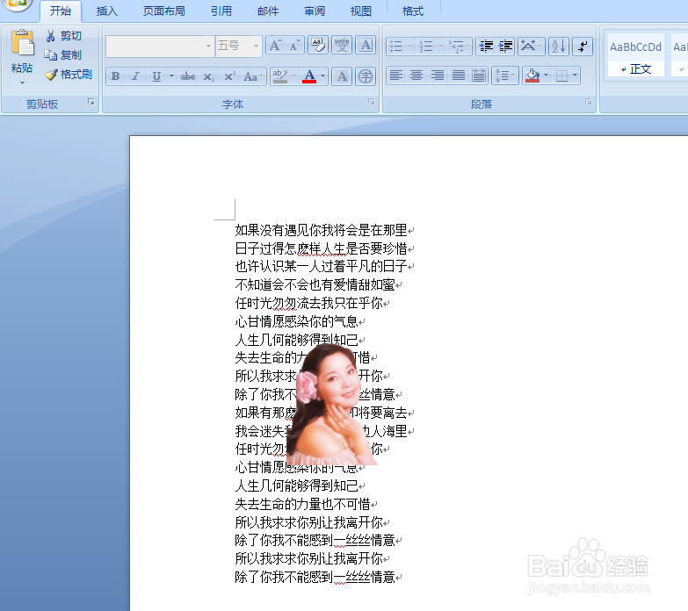Apply paragraph shading fill color
This screenshot has height=611, width=688.
(x=532, y=75)
